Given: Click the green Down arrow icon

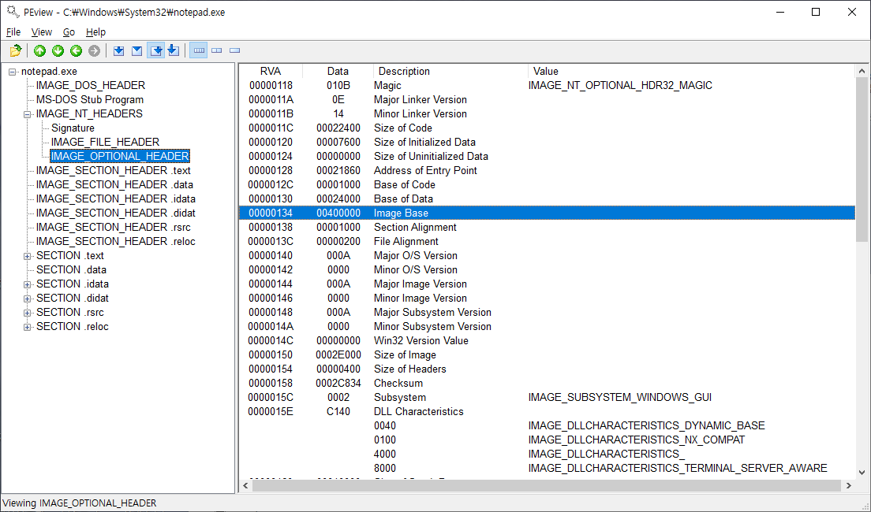Looking at the screenshot, I should point(58,50).
